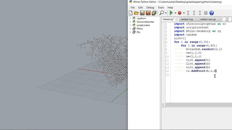The width and height of the screenshot is (232, 130).
Task: Select scriptcontext module in tree
Action: pos(143,25)
